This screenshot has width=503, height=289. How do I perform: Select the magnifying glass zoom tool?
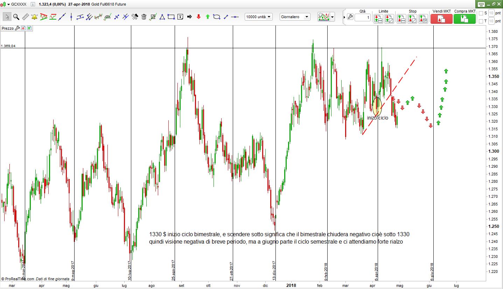click(16, 17)
